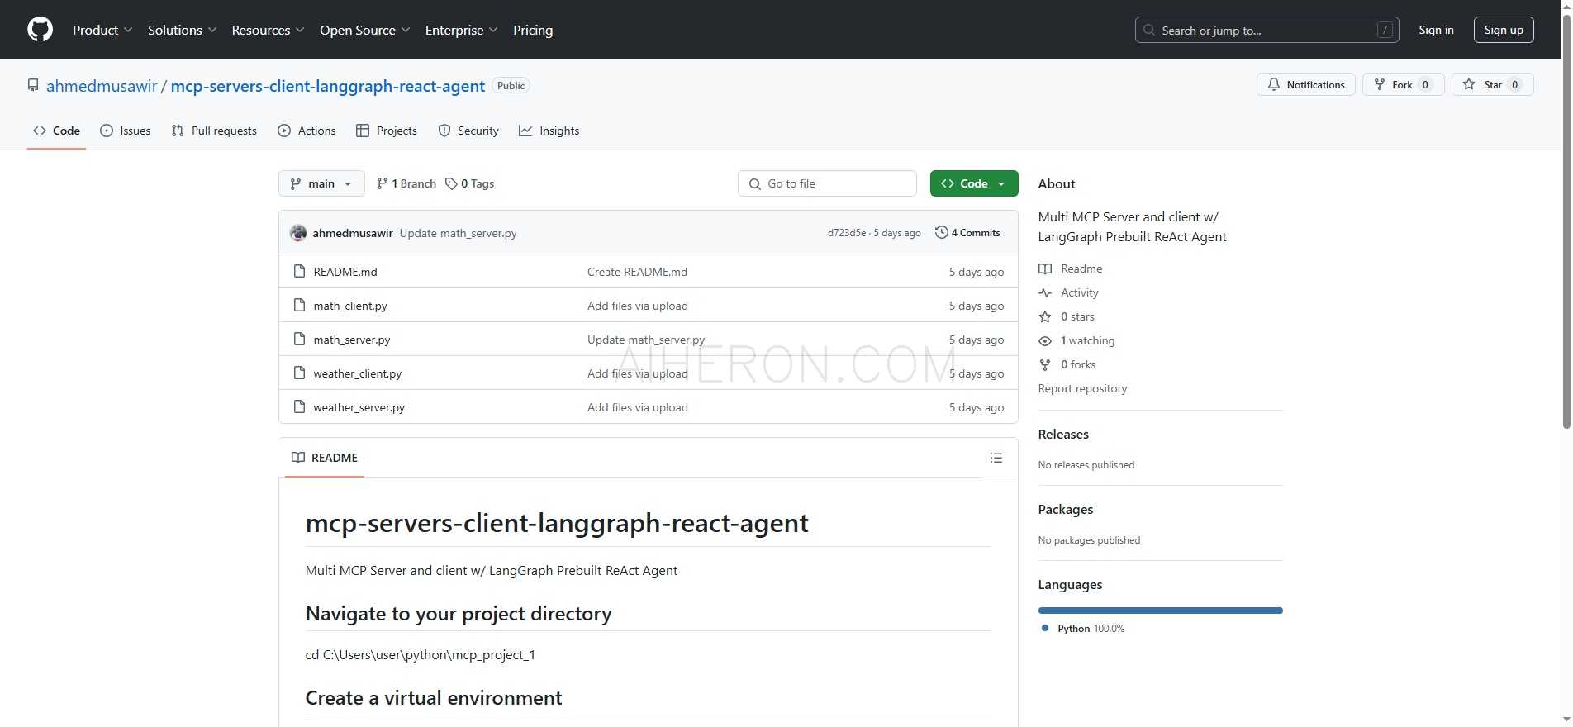Click the Packages heading link
1573x727 pixels.
pos(1066,509)
